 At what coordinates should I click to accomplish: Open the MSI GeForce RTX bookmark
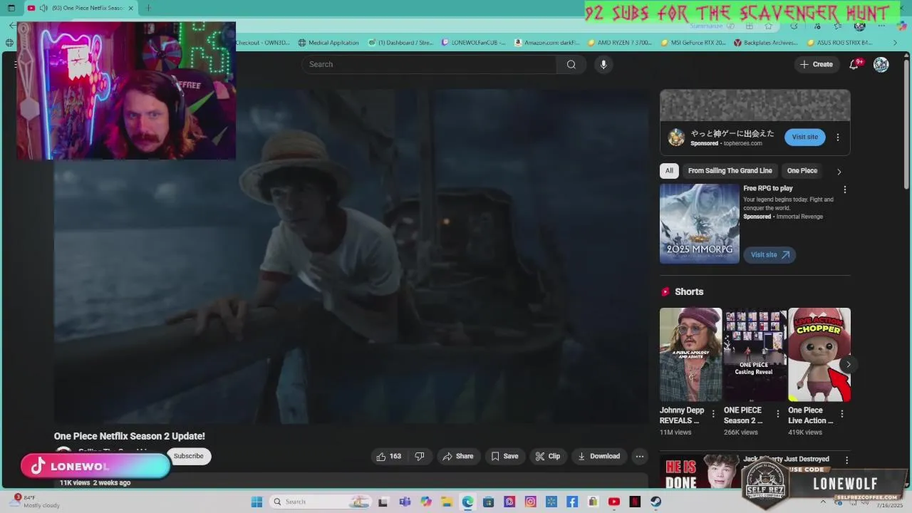point(693,43)
